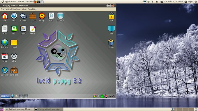Open the View menu
Viewport: 198px width, 111px height.
click(x=24, y=9)
